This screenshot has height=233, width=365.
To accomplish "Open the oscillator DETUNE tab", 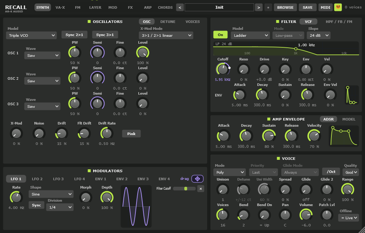I will click(x=168, y=21).
